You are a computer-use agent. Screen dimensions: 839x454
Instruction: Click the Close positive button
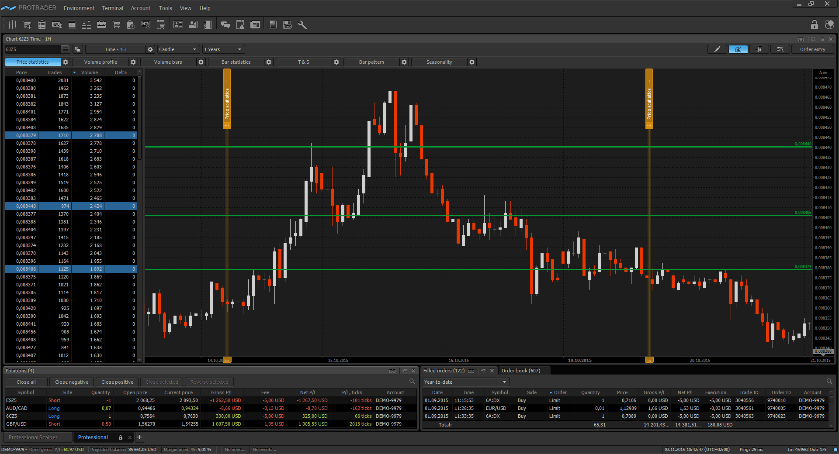[117, 382]
